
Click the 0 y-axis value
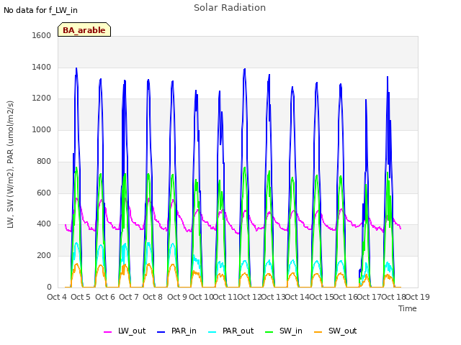click(49, 287)
